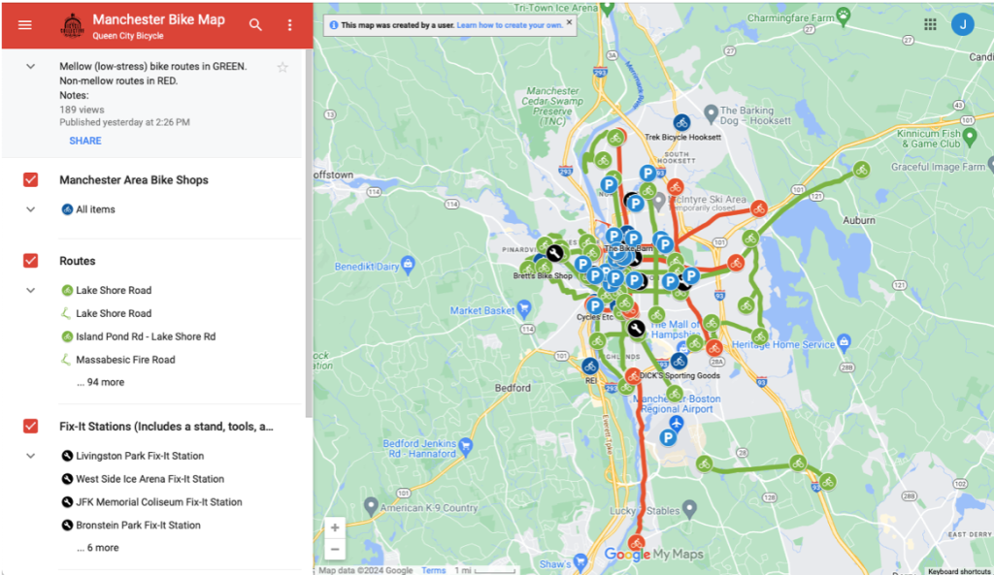Click the Charmingfare Farm paw pin
This screenshot has width=994, height=575.
tap(844, 16)
